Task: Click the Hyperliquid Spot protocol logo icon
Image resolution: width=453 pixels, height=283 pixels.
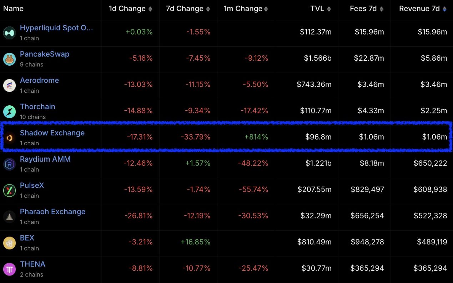Action: click(9, 33)
